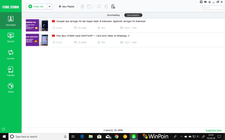The image size is (225, 140).
Task: Click MP4 format of the WhatsApp video
Action: (103, 43)
